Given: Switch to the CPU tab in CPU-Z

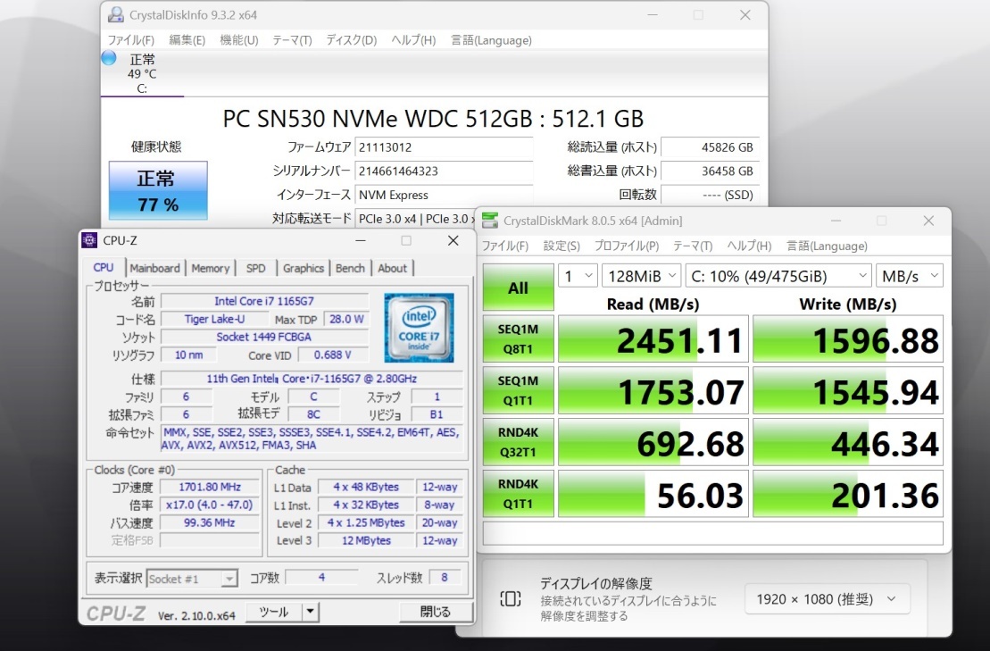Looking at the screenshot, I should 104,268.
